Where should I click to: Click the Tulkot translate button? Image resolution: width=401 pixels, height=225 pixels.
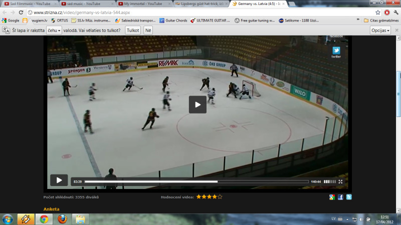[x=133, y=30]
